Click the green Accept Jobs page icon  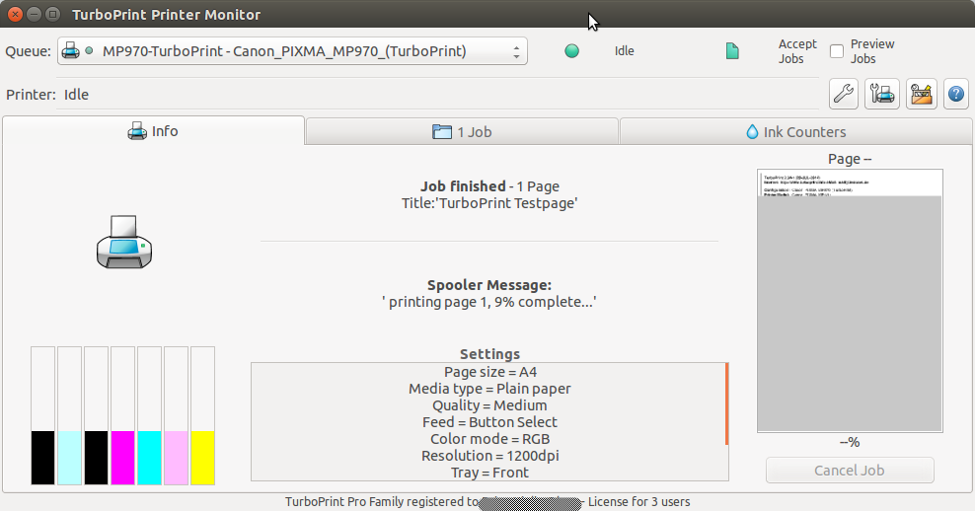pyautogui.click(x=732, y=51)
